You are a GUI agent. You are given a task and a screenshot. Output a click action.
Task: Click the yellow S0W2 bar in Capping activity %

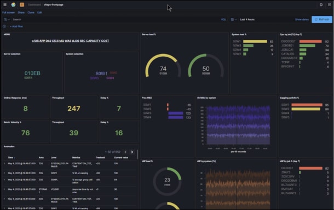pos(306,109)
